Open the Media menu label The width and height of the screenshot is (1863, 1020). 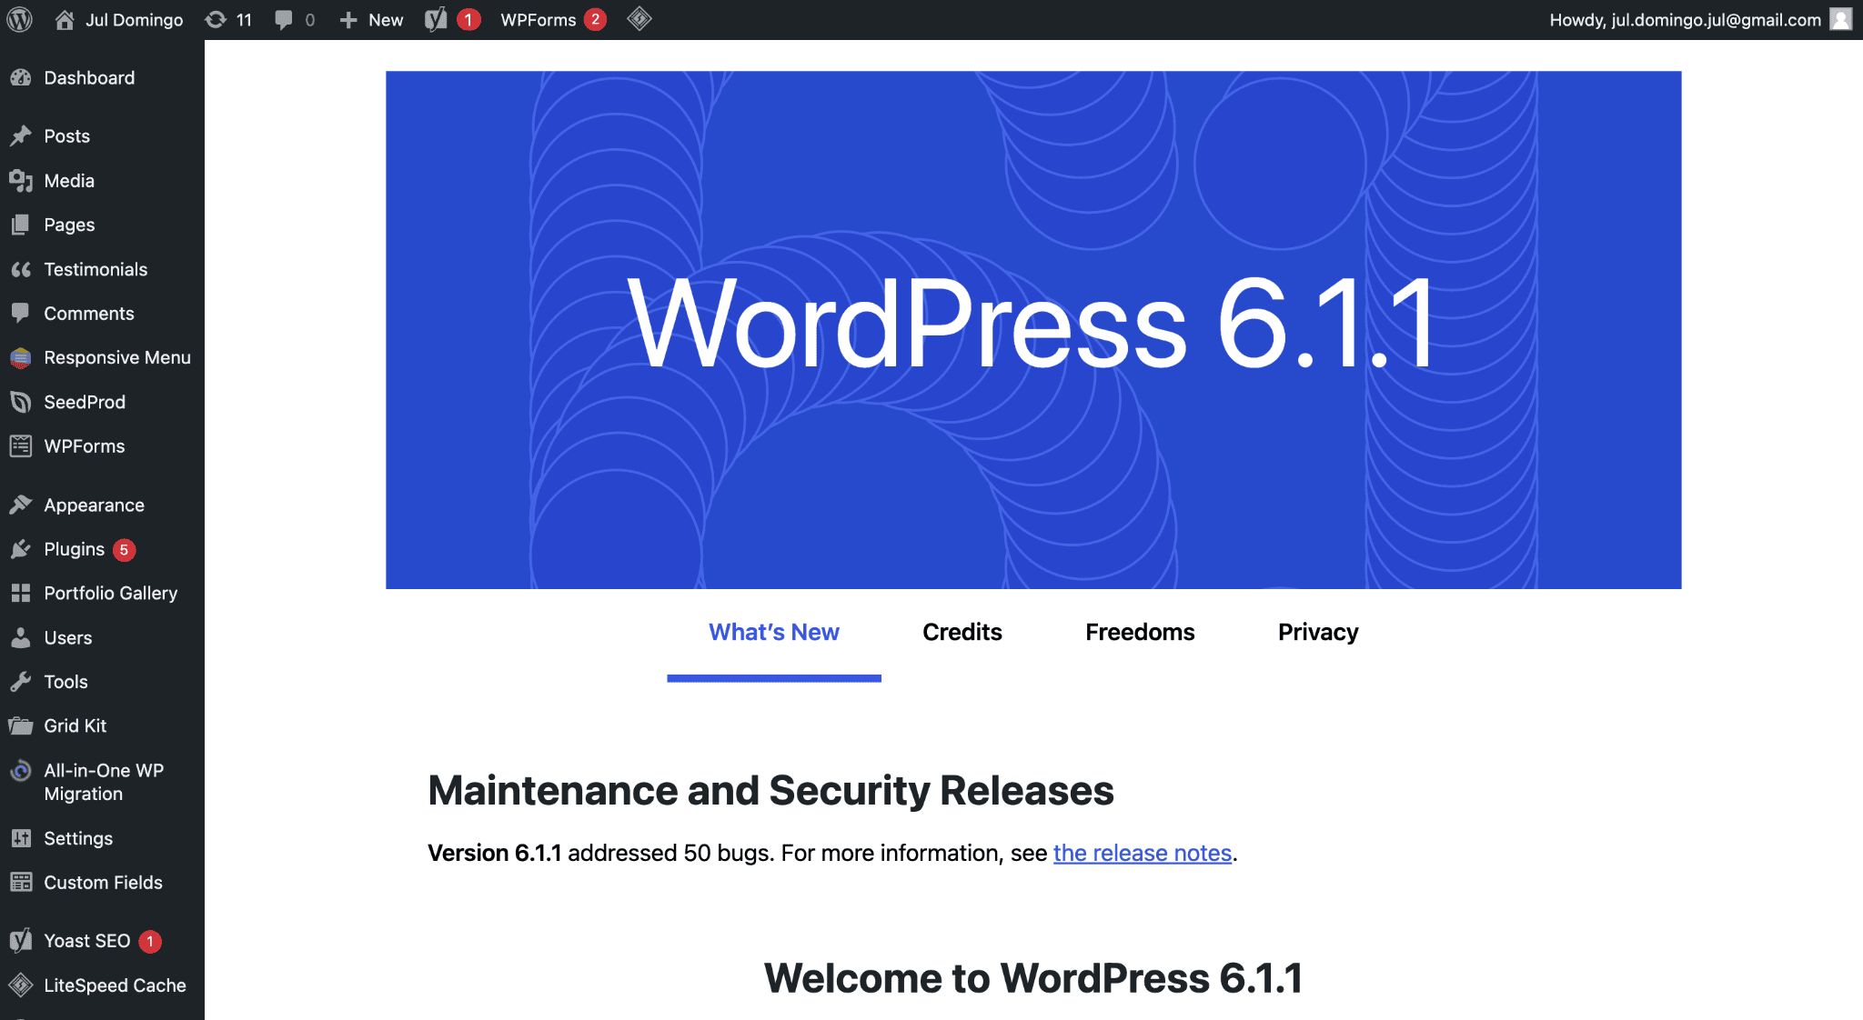[x=69, y=181]
